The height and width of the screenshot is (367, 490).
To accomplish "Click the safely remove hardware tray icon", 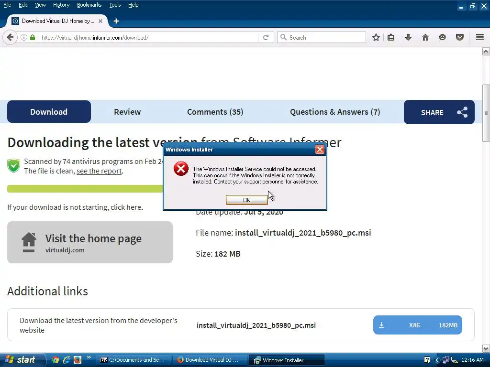I will coord(455,360).
